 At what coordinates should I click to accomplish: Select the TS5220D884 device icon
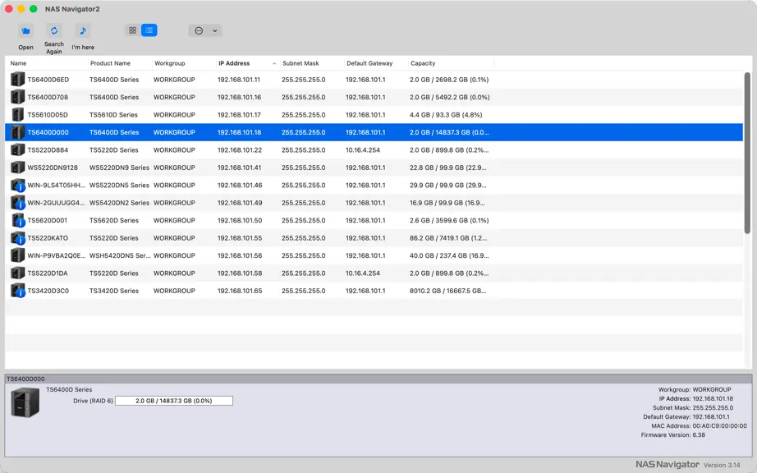[x=17, y=149]
